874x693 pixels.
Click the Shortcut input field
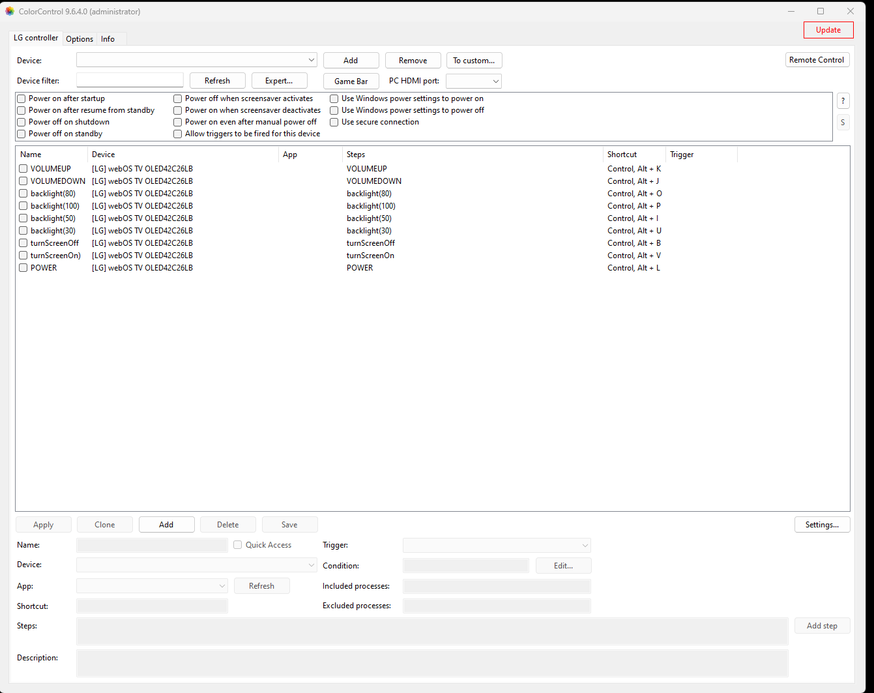pos(152,606)
